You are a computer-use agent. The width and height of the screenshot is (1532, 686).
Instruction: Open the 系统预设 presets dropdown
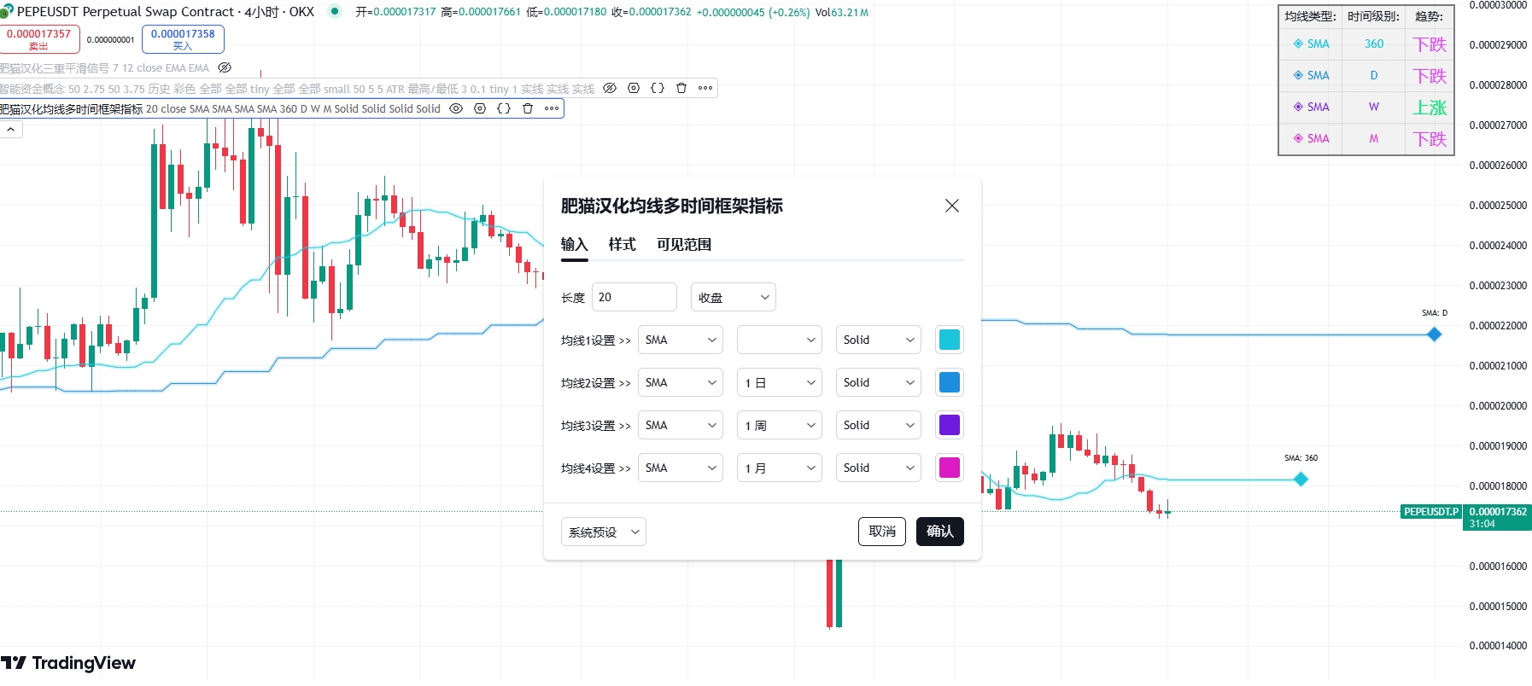(x=604, y=532)
